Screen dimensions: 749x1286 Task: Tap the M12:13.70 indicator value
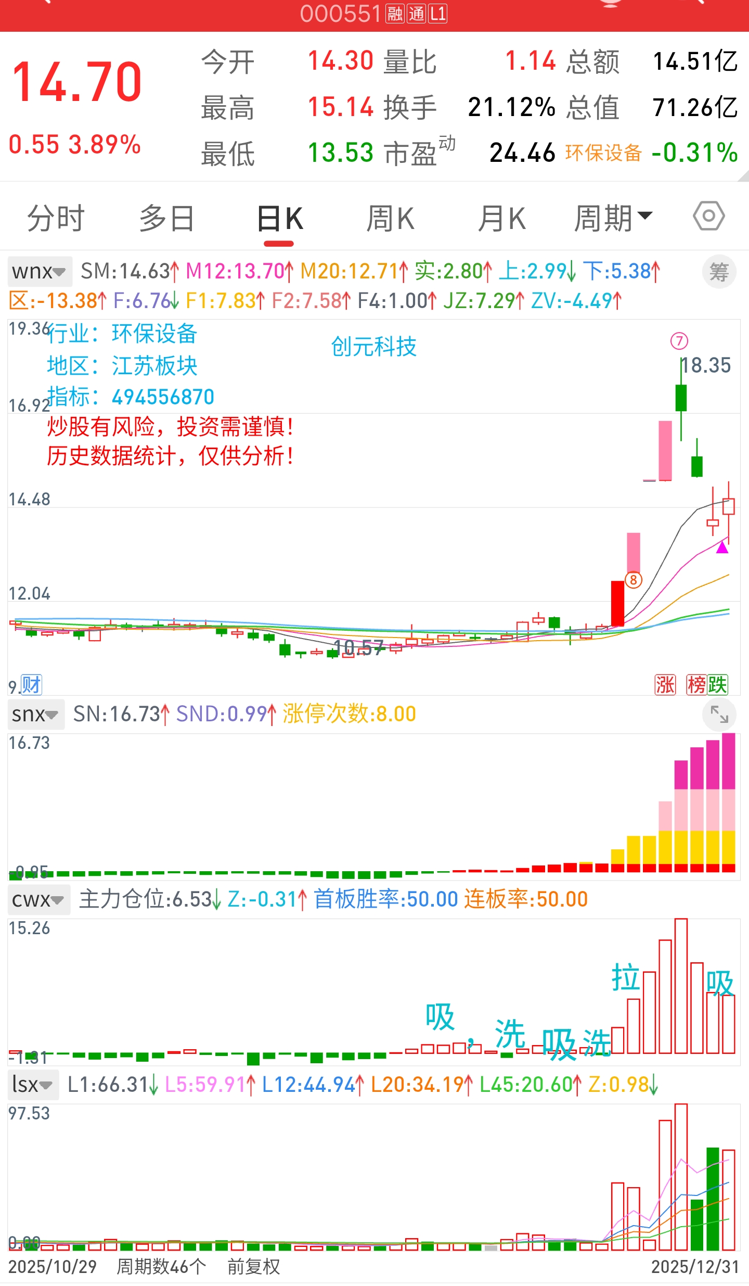tap(240, 271)
